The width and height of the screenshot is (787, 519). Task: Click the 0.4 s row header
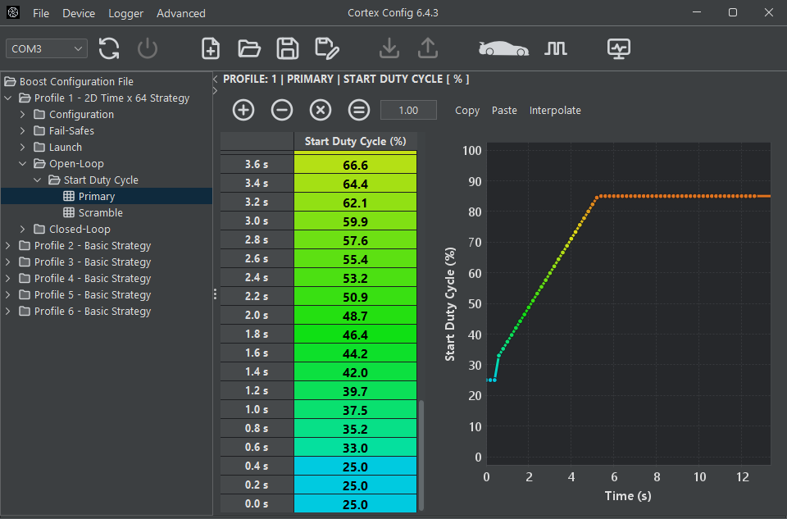coord(257,467)
